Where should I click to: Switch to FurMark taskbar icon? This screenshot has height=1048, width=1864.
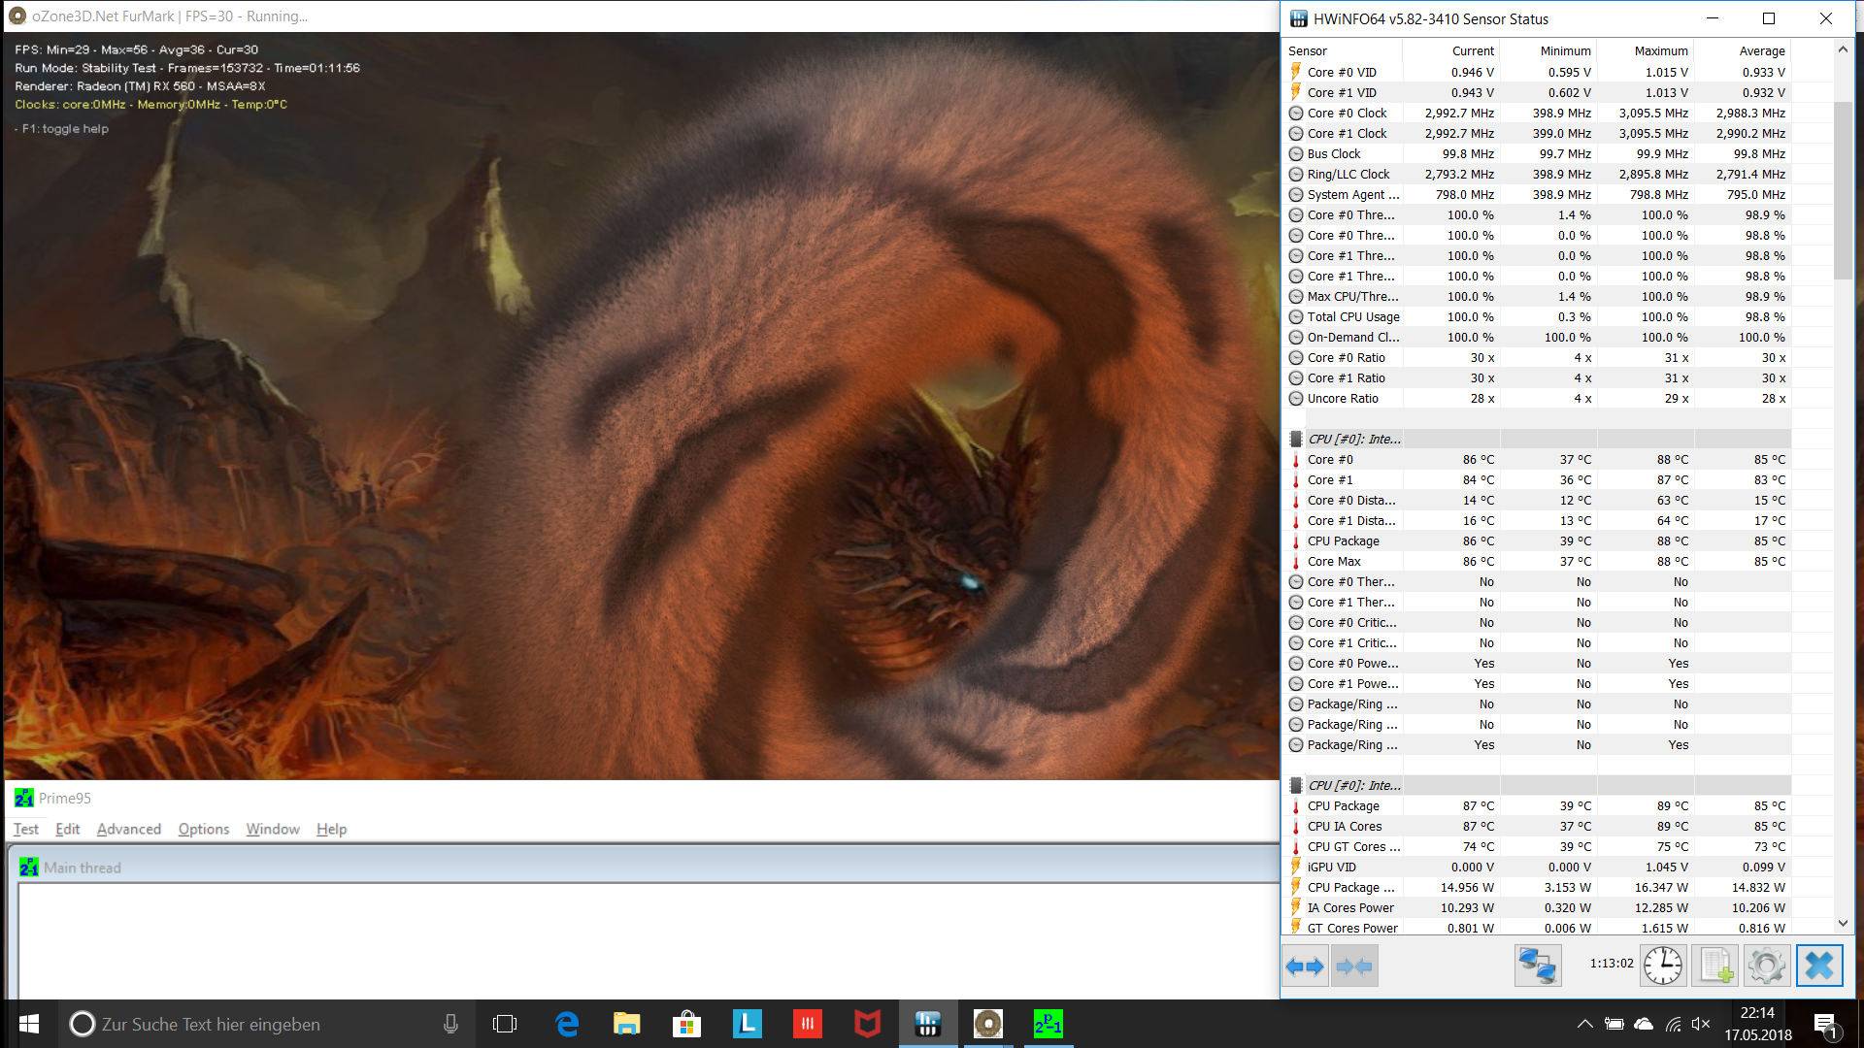click(988, 1024)
